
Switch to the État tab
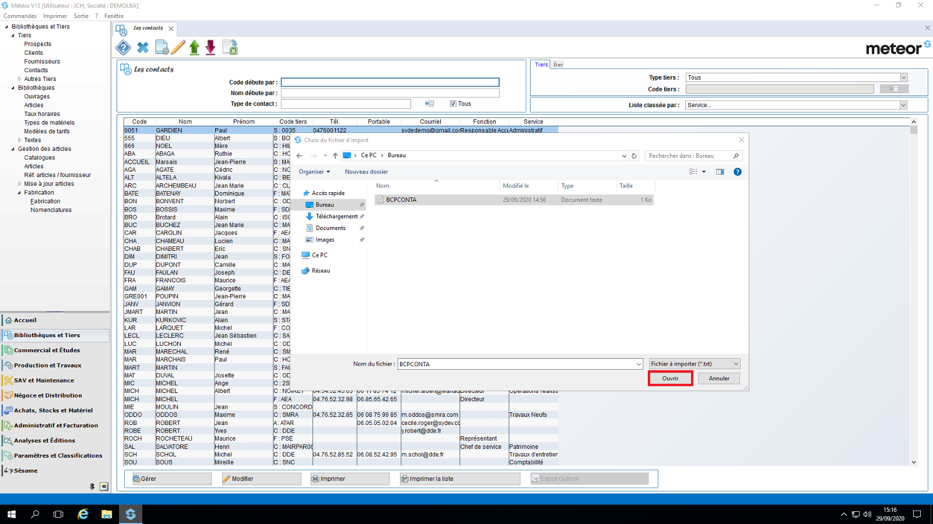click(558, 65)
